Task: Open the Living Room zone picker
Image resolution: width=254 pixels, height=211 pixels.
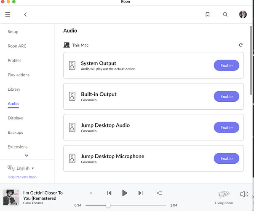Action: (224, 197)
